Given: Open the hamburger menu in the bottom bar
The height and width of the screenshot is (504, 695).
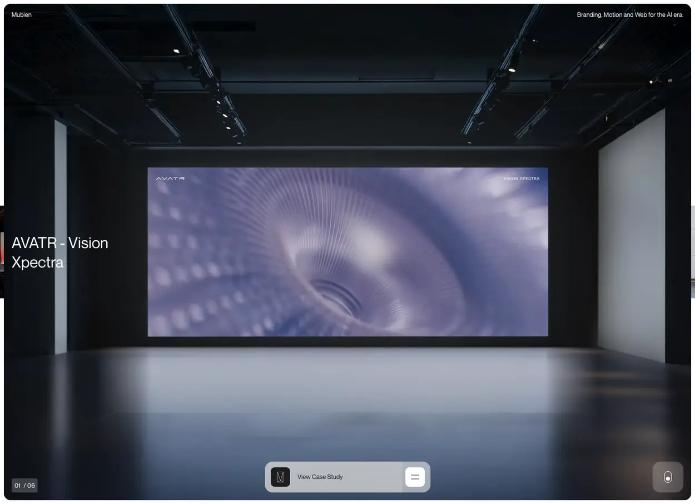Looking at the screenshot, I should click(x=415, y=477).
